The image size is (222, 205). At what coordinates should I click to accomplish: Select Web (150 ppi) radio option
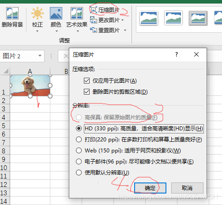pos(79,150)
